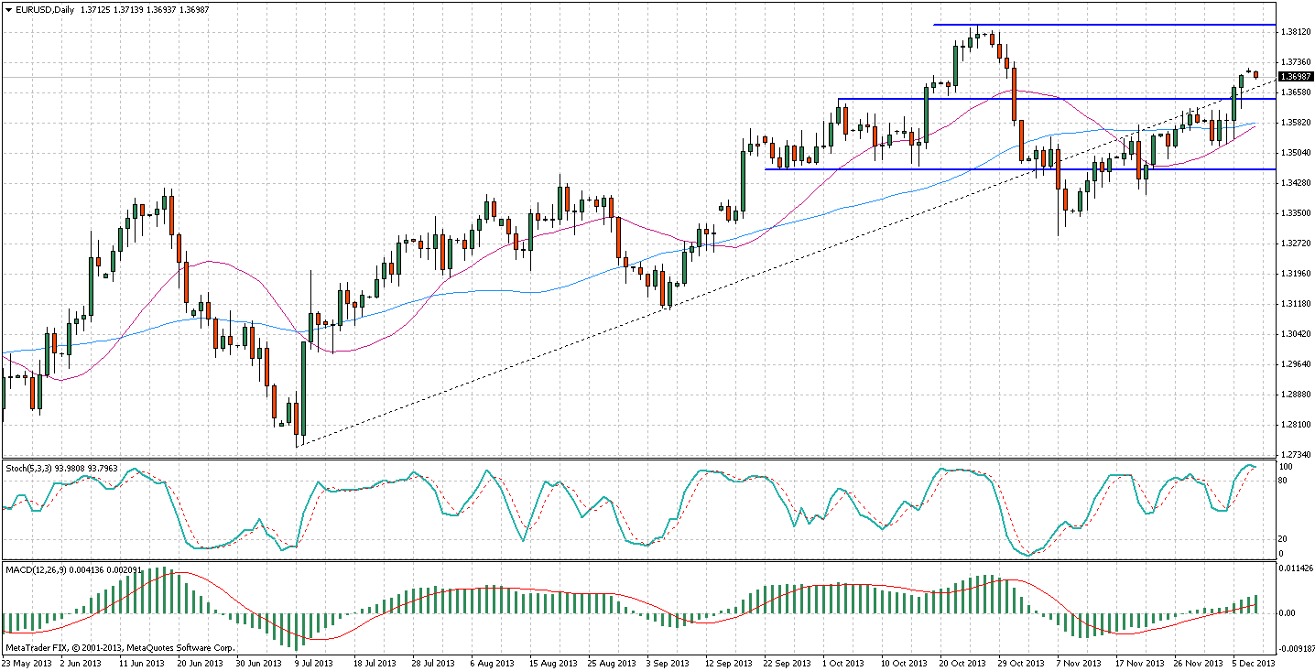Select the middle blue horizontal line

coord(1053,99)
